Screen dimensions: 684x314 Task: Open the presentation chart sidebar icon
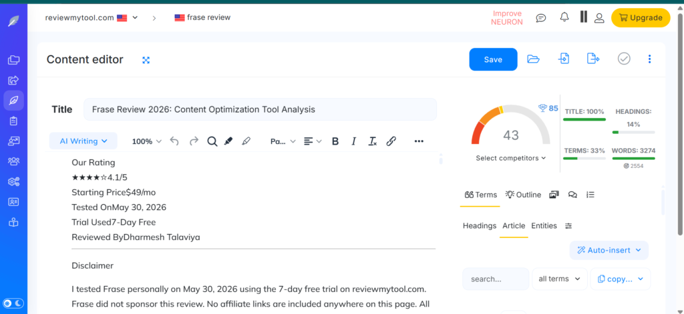pos(13,141)
